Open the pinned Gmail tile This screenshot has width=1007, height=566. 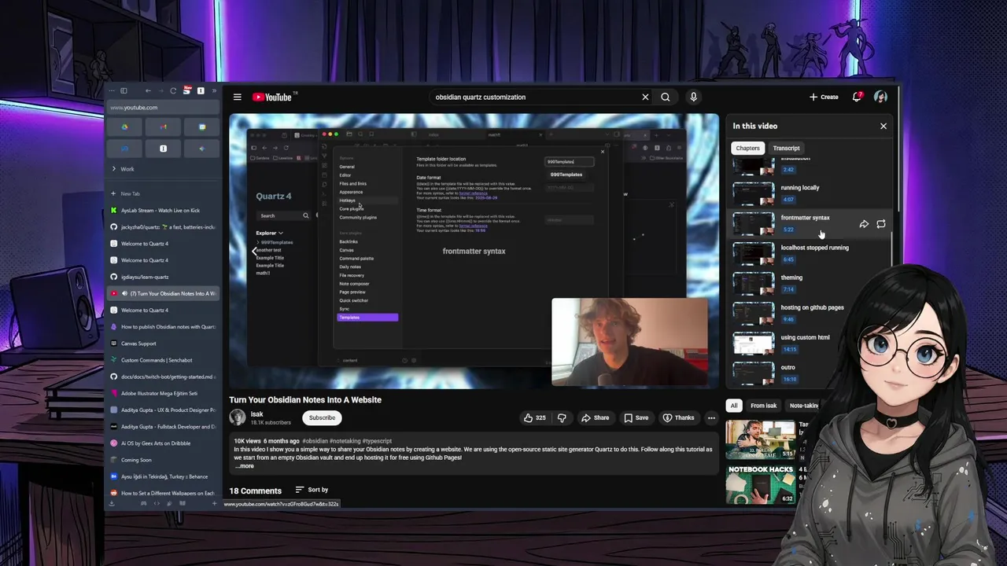(x=164, y=127)
